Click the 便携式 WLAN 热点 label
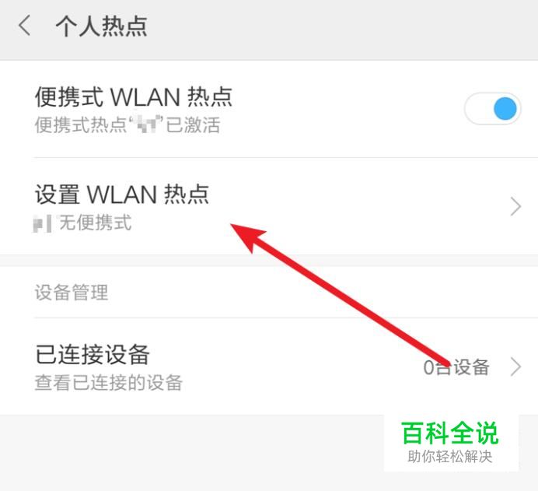 pos(134,96)
